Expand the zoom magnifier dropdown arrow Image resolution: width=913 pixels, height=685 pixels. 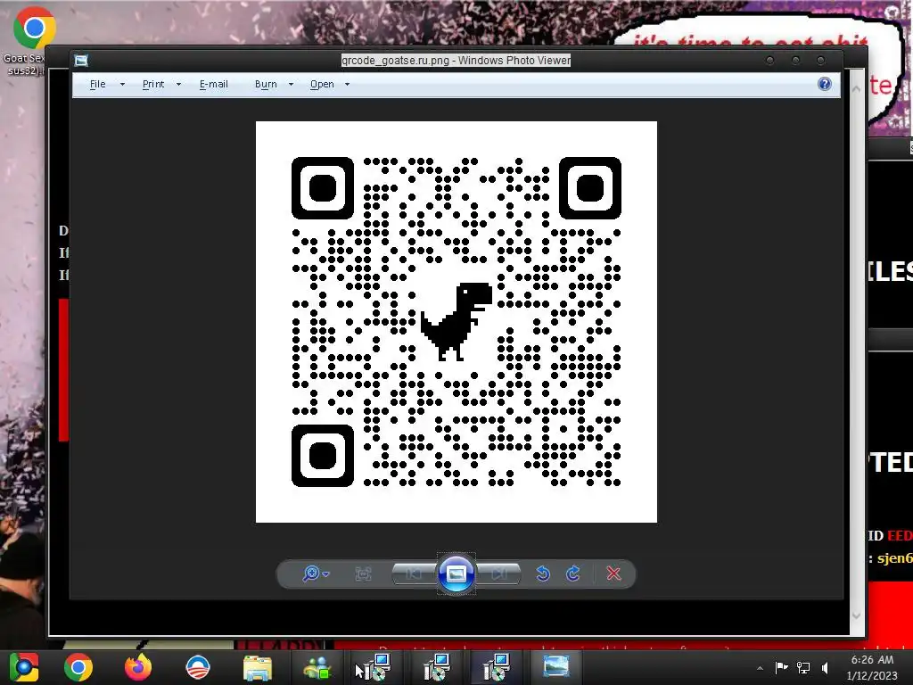326,574
